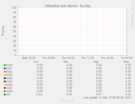The width and height of the screenshot is (135, 104).
Task: Click the 'Thu 06:00' x-axis label
Action: pyautogui.click(x=68, y=58)
